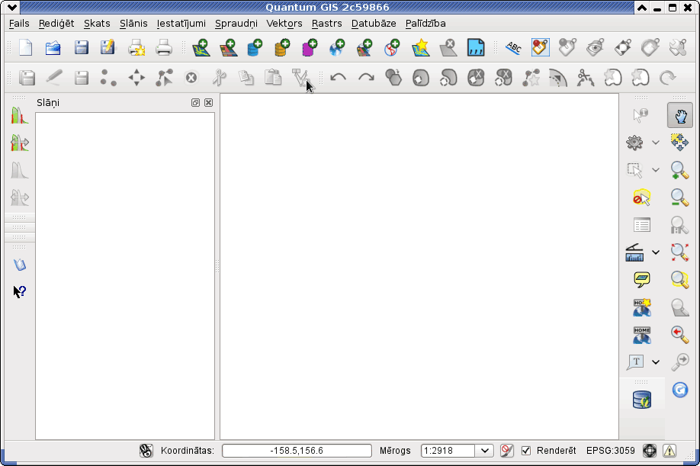Click the zoom in magnifier

[x=680, y=170]
